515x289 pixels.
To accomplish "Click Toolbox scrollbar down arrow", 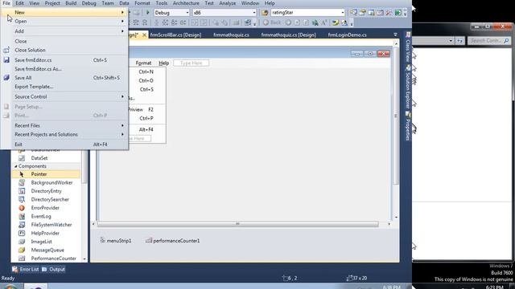I will [84, 259].
